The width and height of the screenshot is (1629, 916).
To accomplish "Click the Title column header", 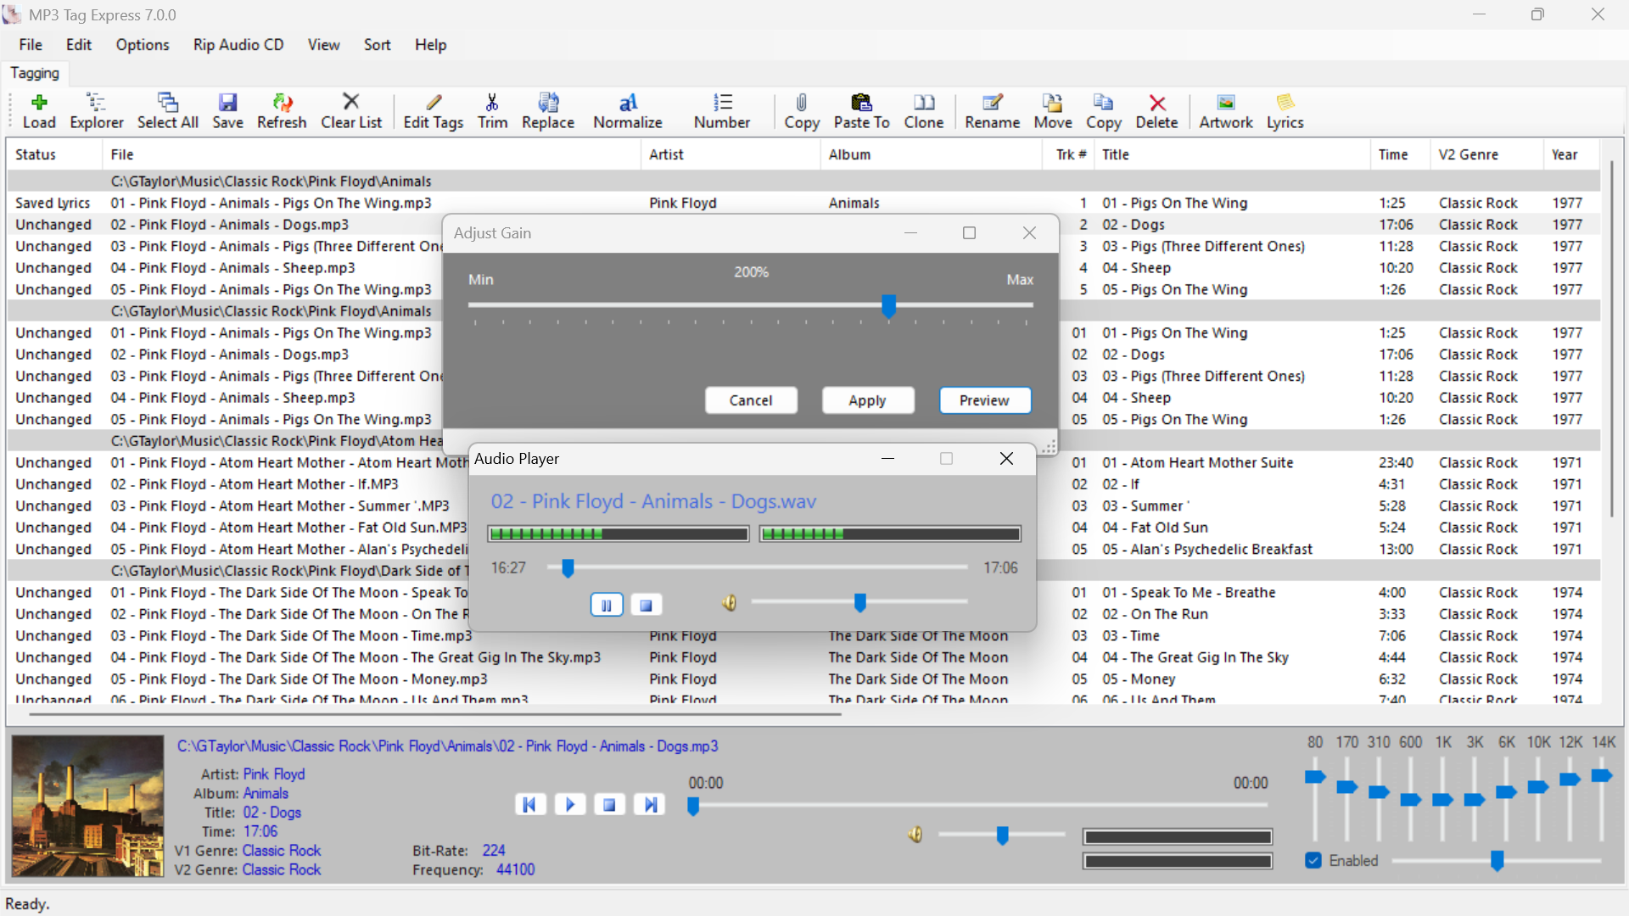I will pyautogui.click(x=1232, y=154).
